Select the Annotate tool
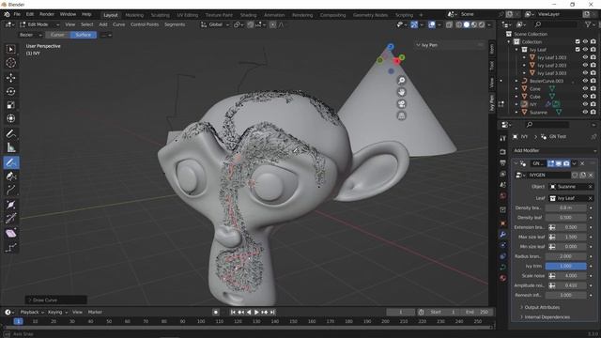Viewport: 601px width, 338px height. (x=10, y=133)
